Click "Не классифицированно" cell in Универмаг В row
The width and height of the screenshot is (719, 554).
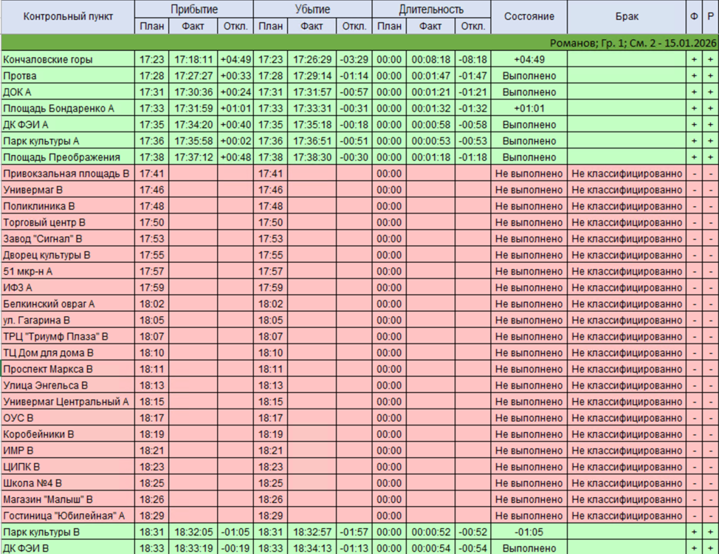[626, 190]
